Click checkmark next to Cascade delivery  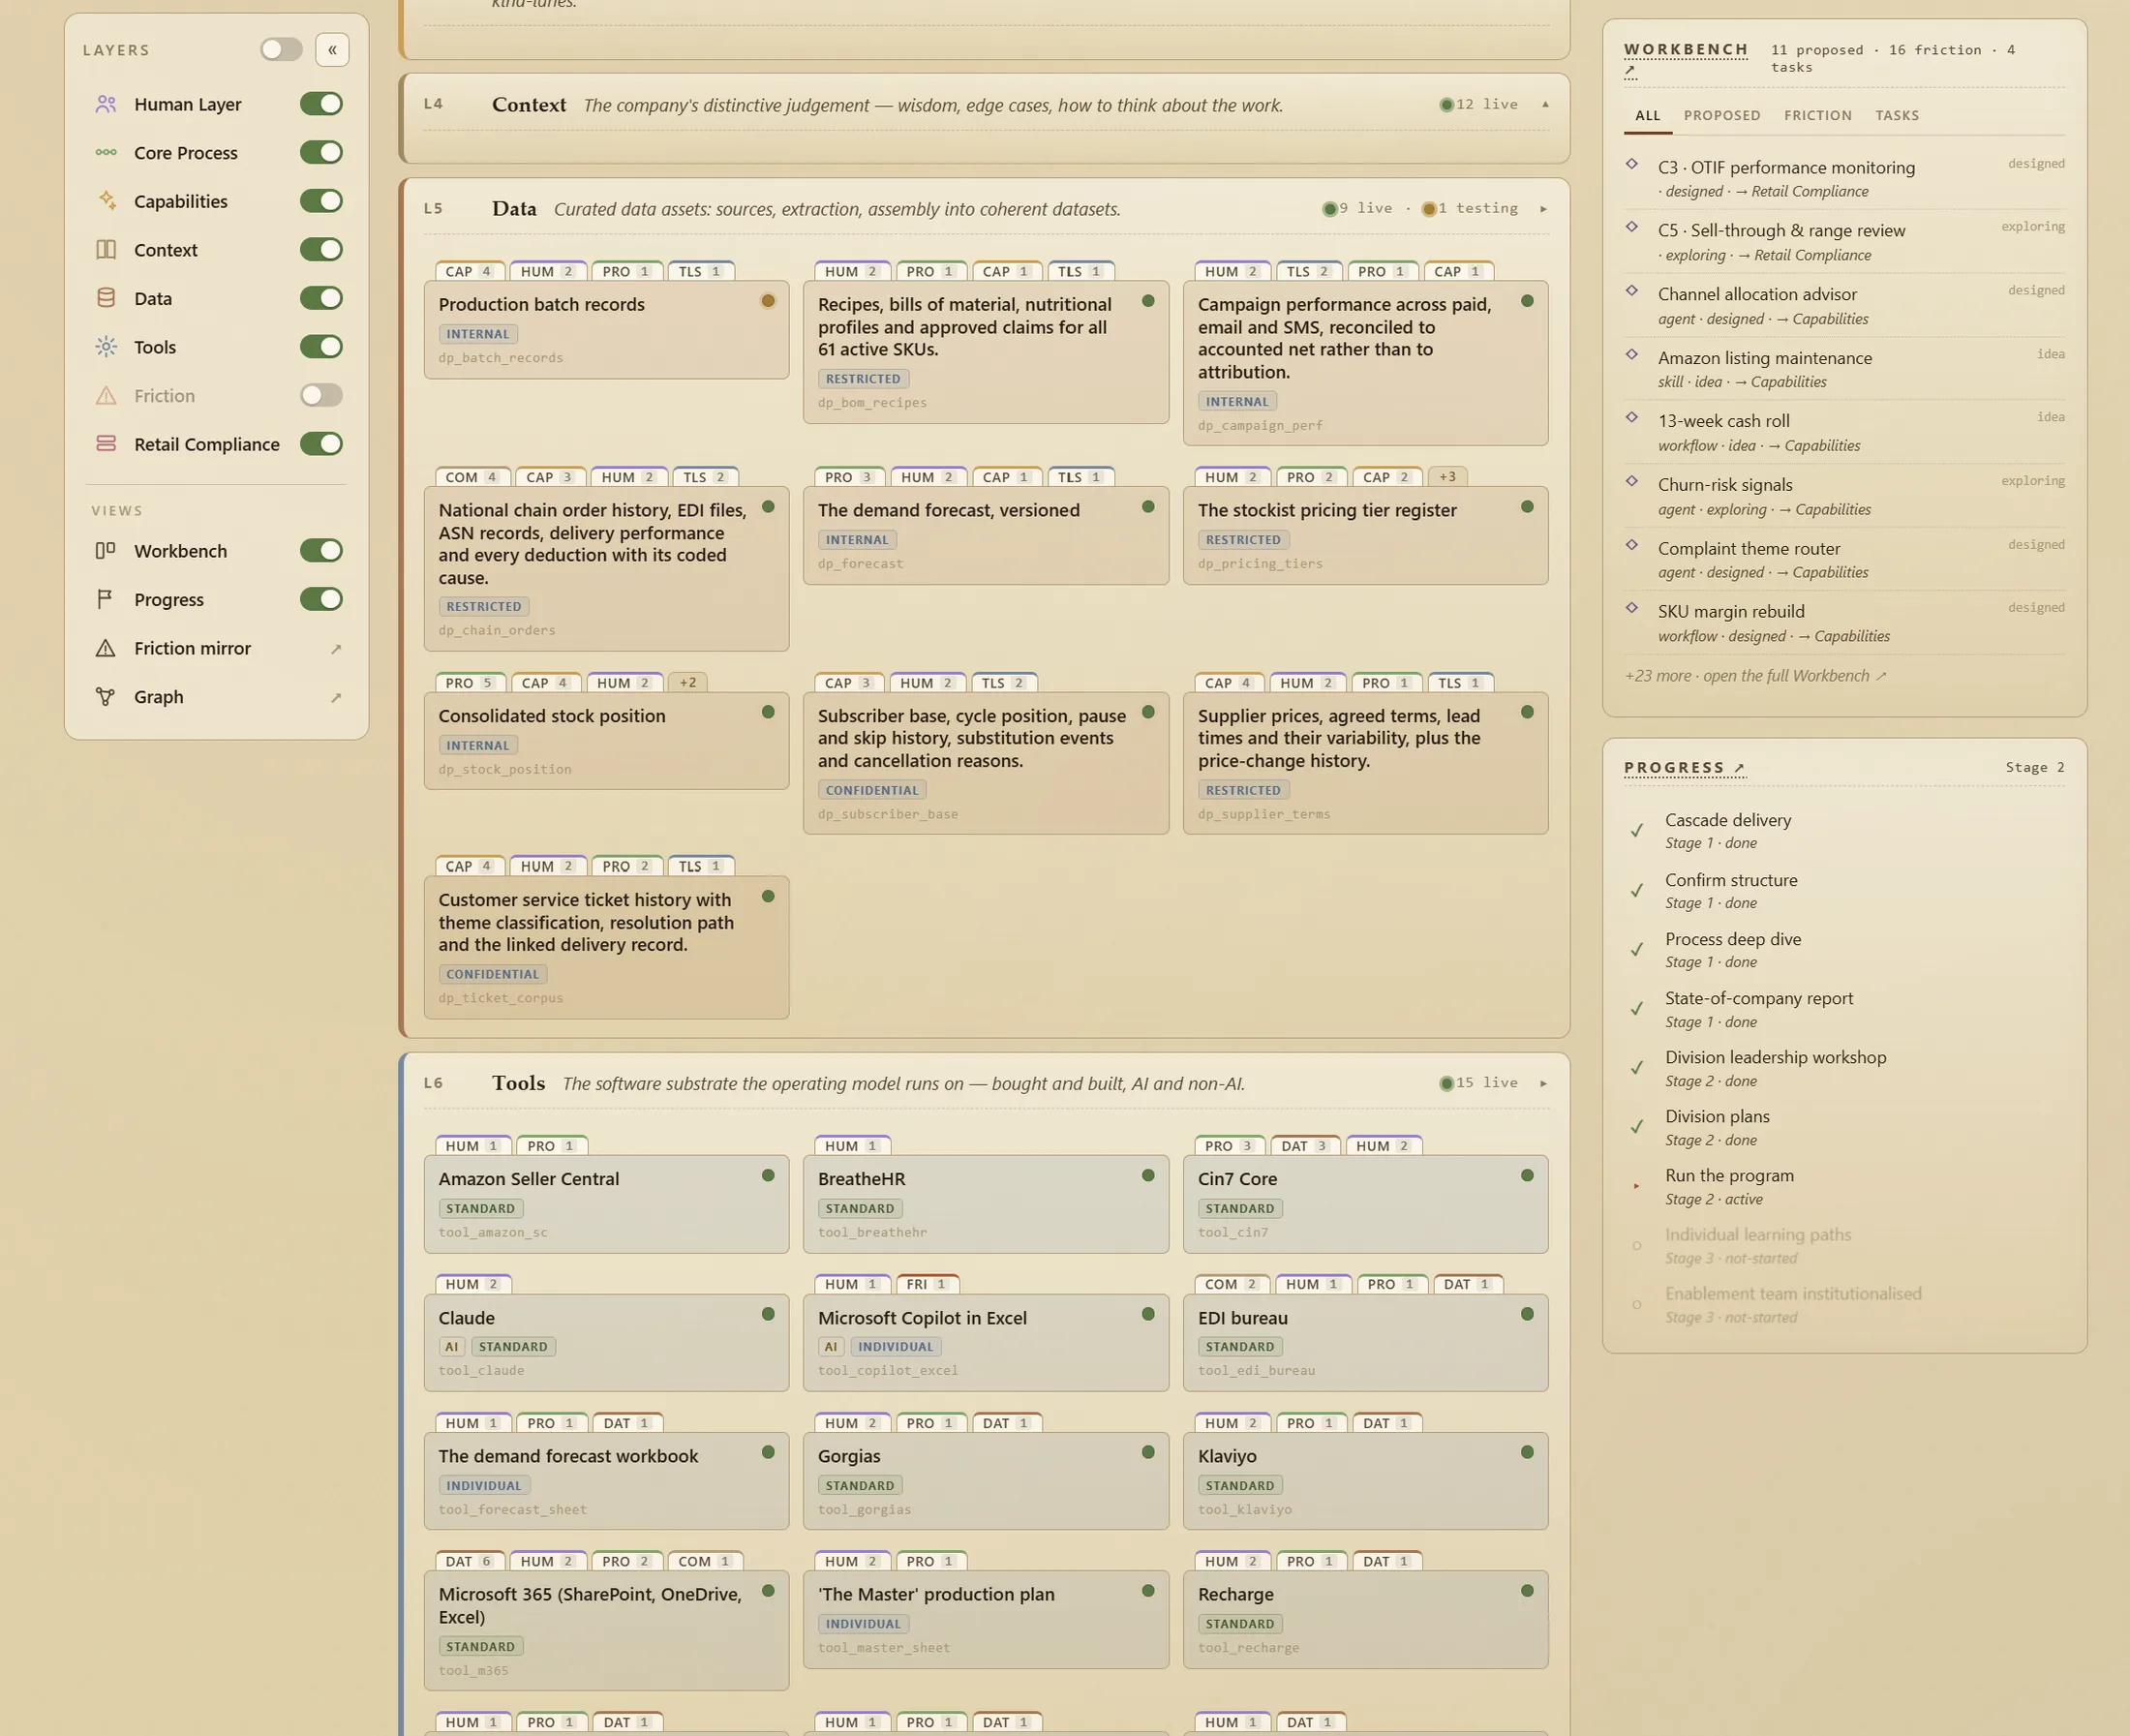point(1637,830)
